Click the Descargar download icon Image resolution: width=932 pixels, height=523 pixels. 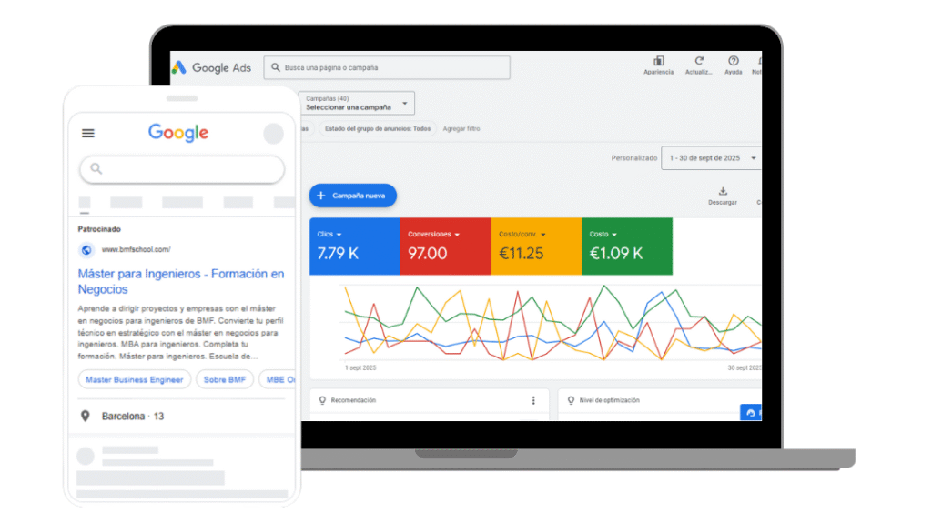pos(723,192)
